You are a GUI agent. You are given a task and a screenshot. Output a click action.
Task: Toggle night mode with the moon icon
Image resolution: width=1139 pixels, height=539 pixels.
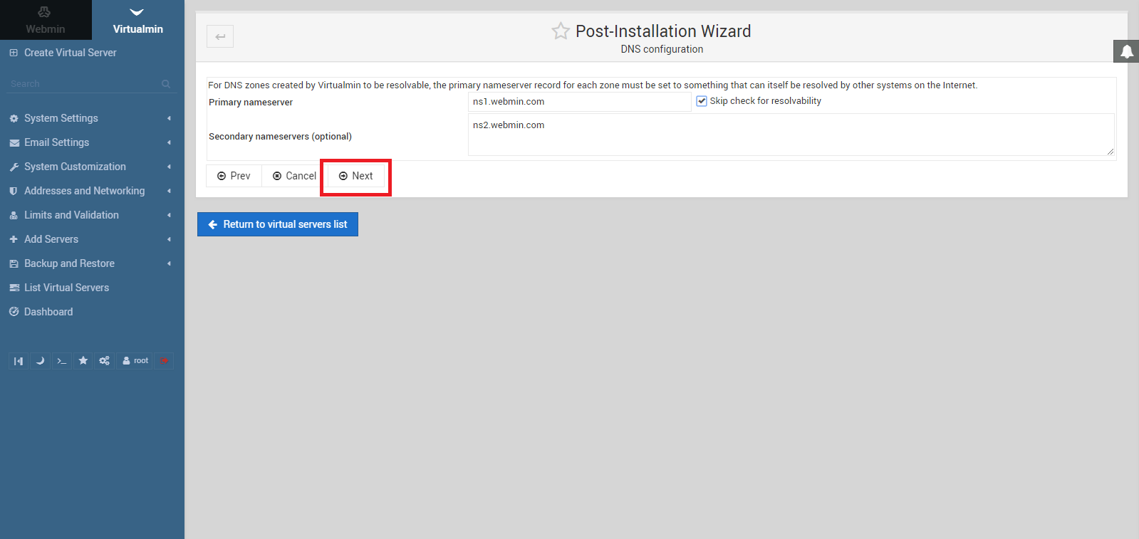[x=40, y=361]
